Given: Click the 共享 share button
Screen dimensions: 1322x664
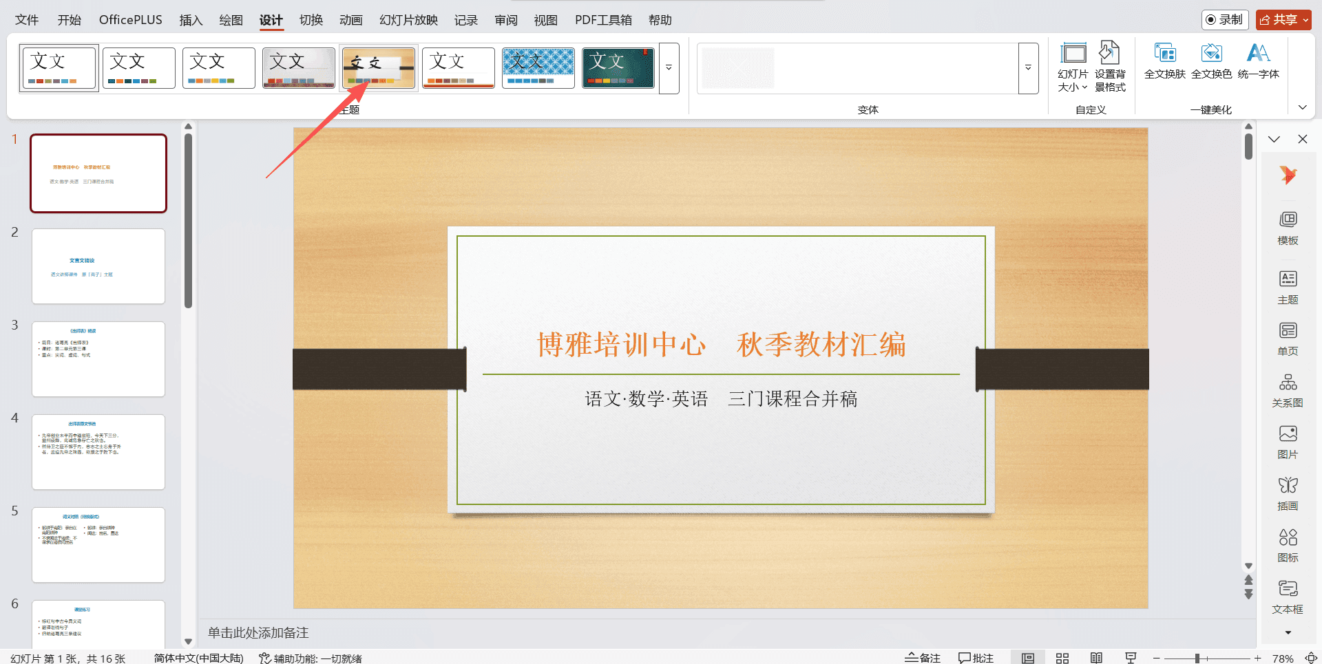Looking at the screenshot, I should tap(1283, 20).
